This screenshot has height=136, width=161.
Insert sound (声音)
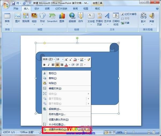[152, 19]
